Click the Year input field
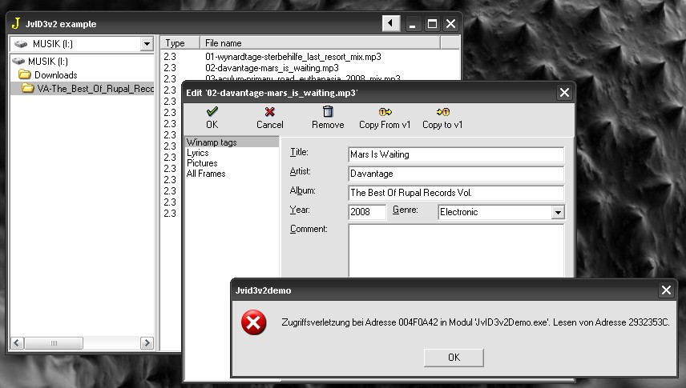This screenshot has width=686, height=388. 367,212
